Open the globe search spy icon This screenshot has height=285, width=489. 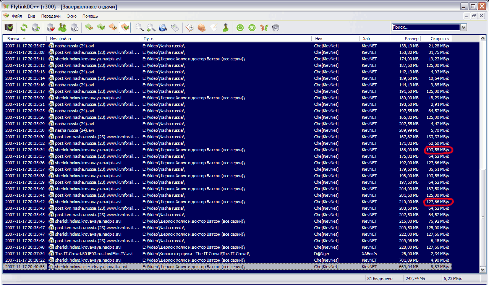click(x=163, y=28)
